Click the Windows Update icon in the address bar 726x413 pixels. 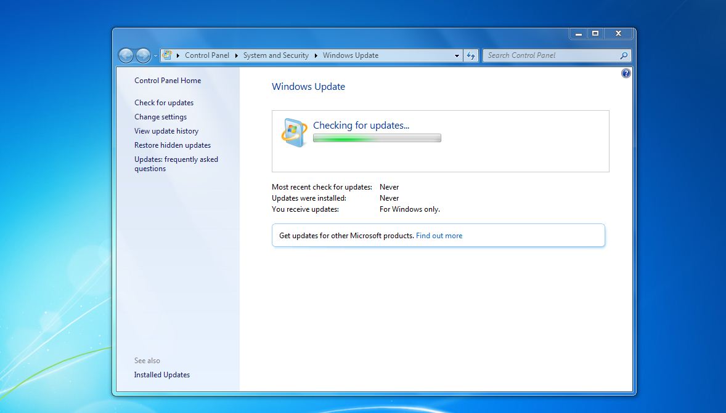click(166, 55)
